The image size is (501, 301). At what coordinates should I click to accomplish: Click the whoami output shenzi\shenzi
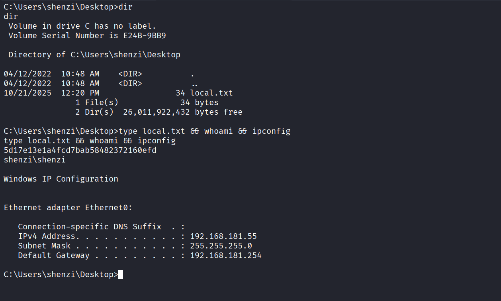pyautogui.click(x=35, y=160)
